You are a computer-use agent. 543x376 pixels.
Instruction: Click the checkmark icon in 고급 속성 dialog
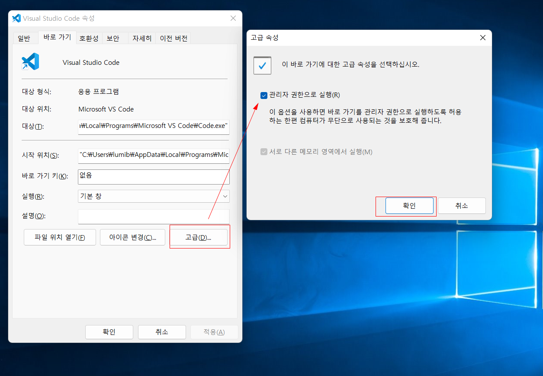(262, 65)
